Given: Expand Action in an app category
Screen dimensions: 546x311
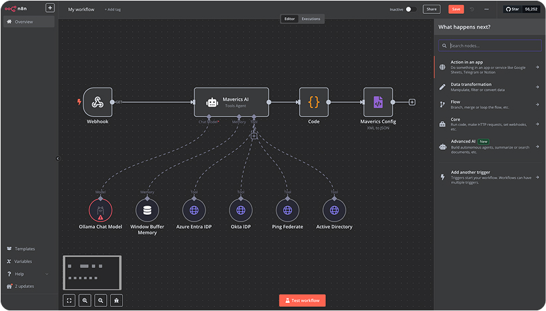Looking at the screenshot, I should [489, 67].
